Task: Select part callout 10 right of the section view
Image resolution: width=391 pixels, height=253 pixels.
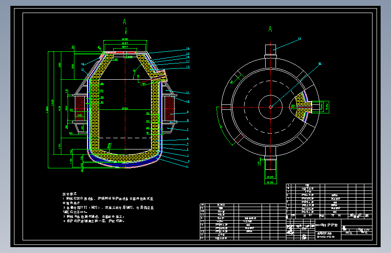Action: point(188,101)
